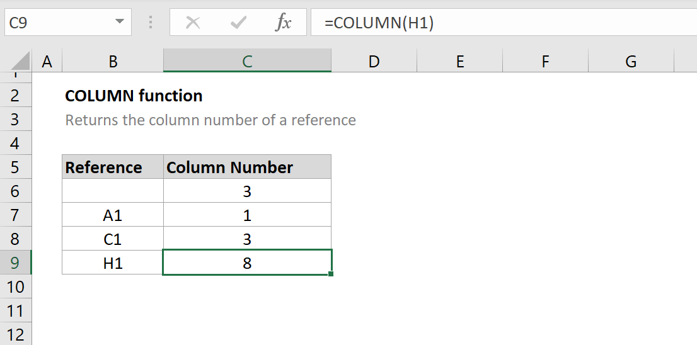Open the Insert Function fx button
The width and height of the screenshot is (697, 345).
(x=283, y=22)
